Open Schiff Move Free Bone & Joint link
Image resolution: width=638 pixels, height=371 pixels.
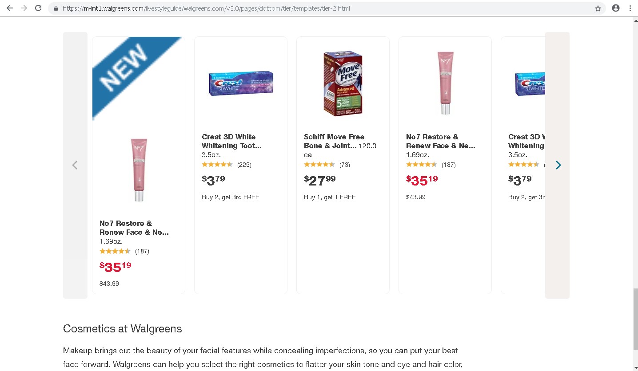pos(334,141)
